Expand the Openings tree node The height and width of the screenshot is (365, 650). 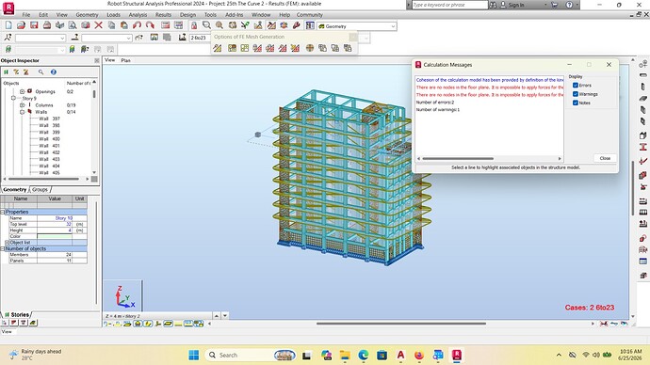pyautogui.click(x=23, y=91)
